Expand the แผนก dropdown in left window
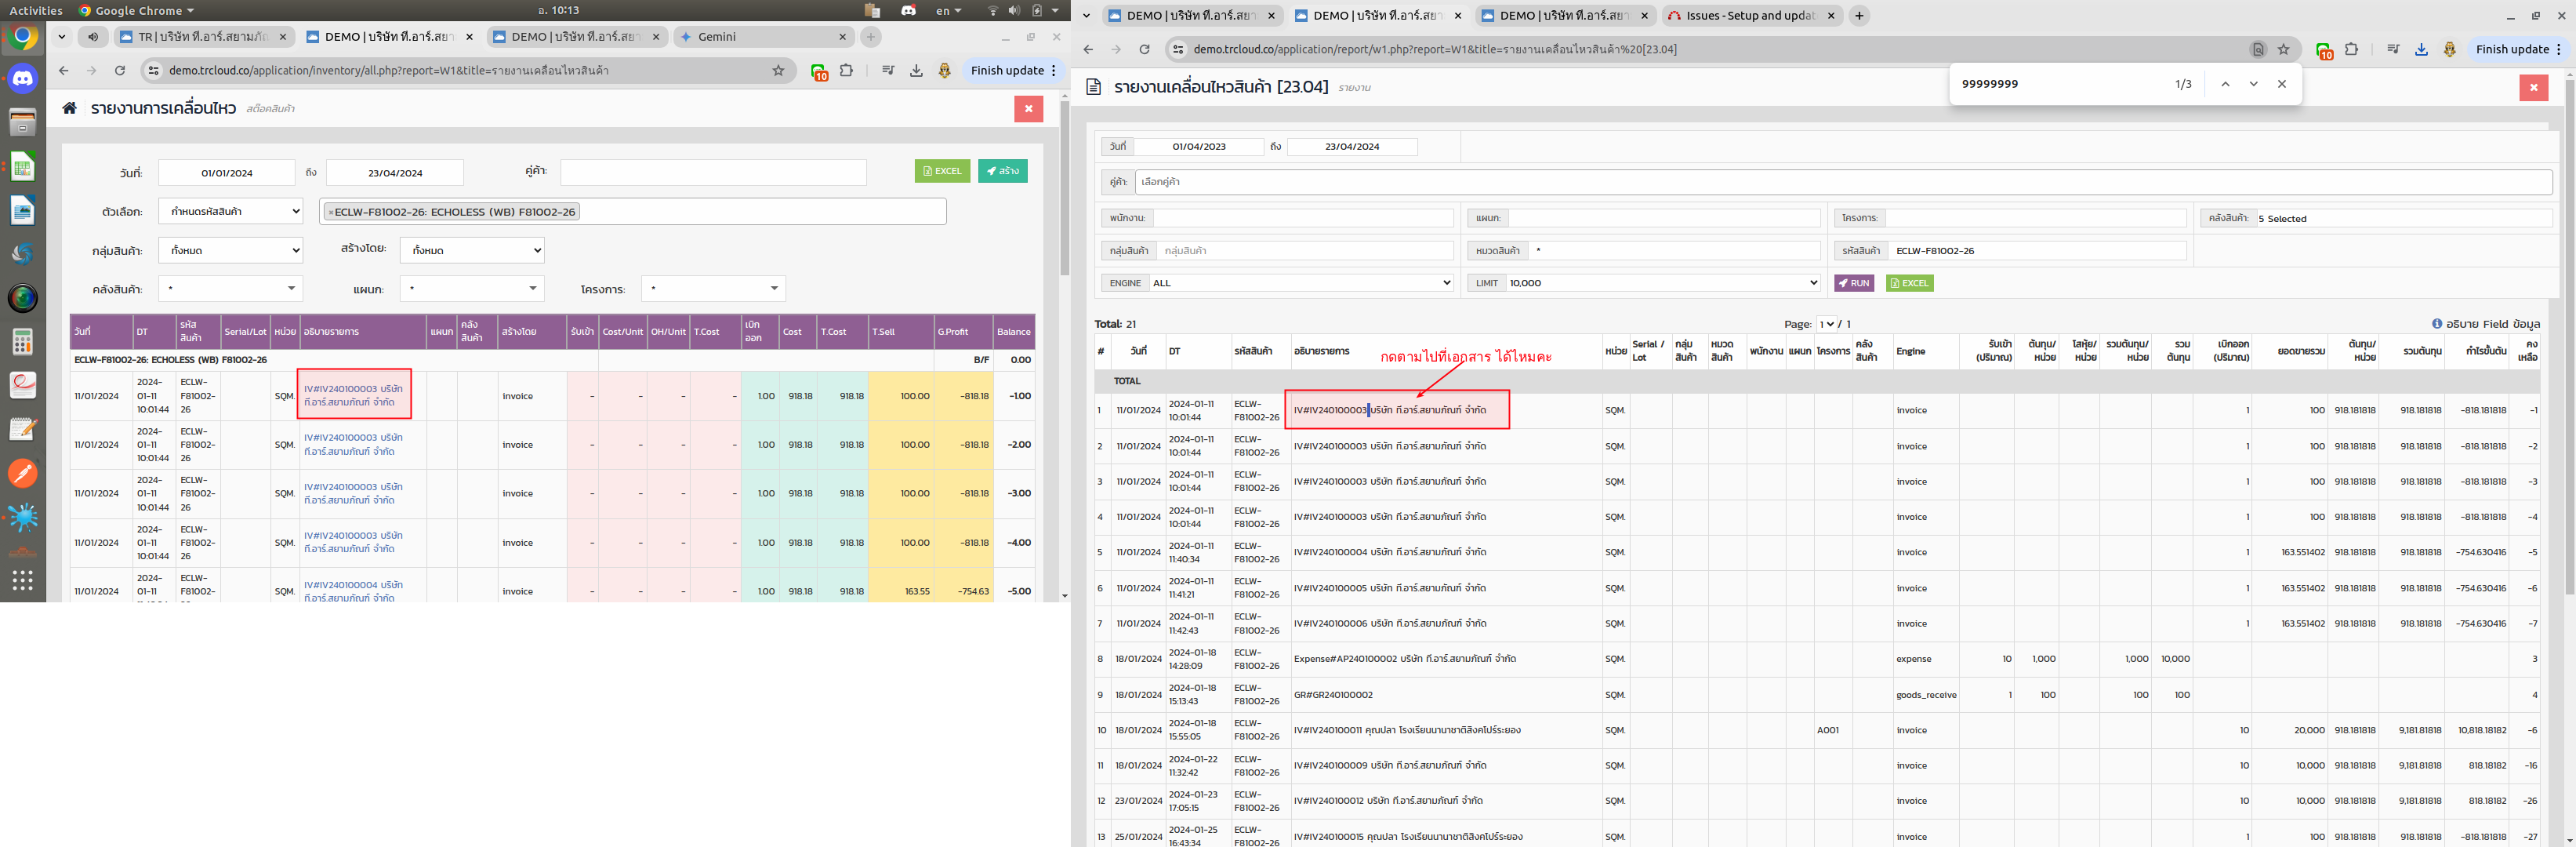The width and height of the screenshot is (2576, 847). point(472,289)
